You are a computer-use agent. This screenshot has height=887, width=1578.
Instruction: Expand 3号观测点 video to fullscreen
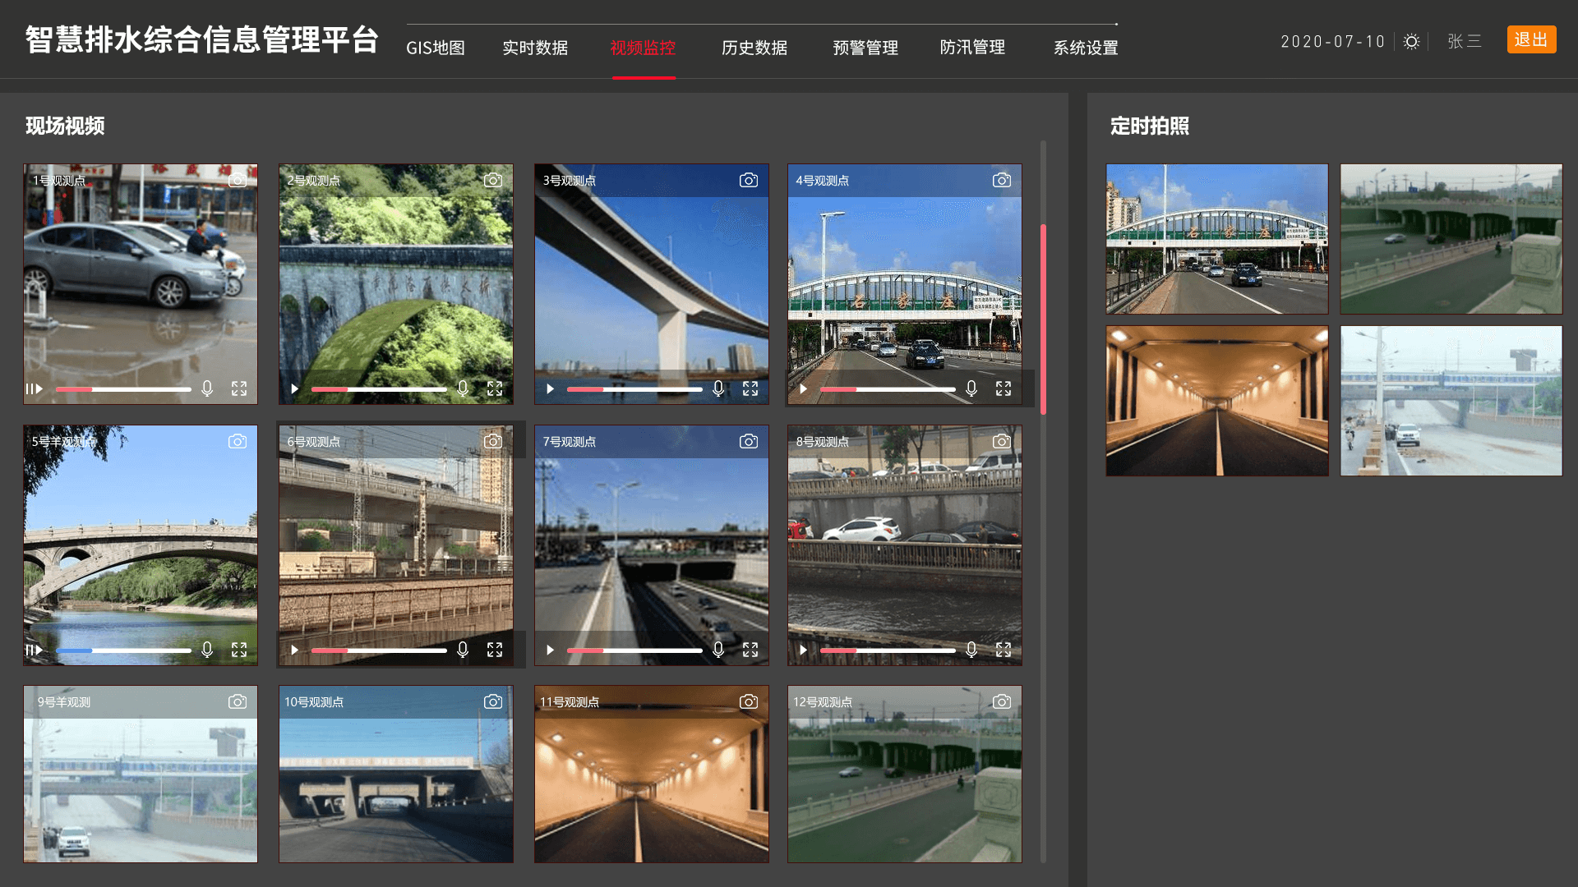(x=750, y=388)
